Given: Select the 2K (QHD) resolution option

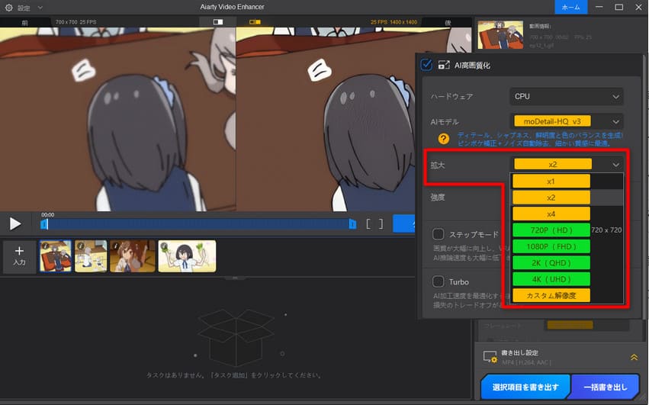Looking at the screenshot, I should [x=551, y=263].
